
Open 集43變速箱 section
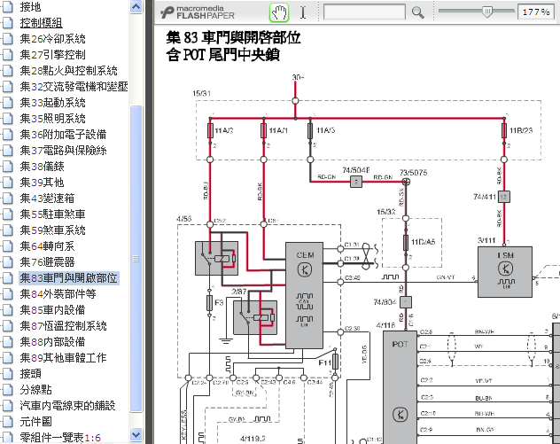[x=47, y=199]
